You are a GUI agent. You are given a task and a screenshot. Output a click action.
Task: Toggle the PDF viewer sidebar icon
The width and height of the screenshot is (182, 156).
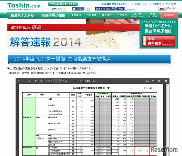[19, 81]
